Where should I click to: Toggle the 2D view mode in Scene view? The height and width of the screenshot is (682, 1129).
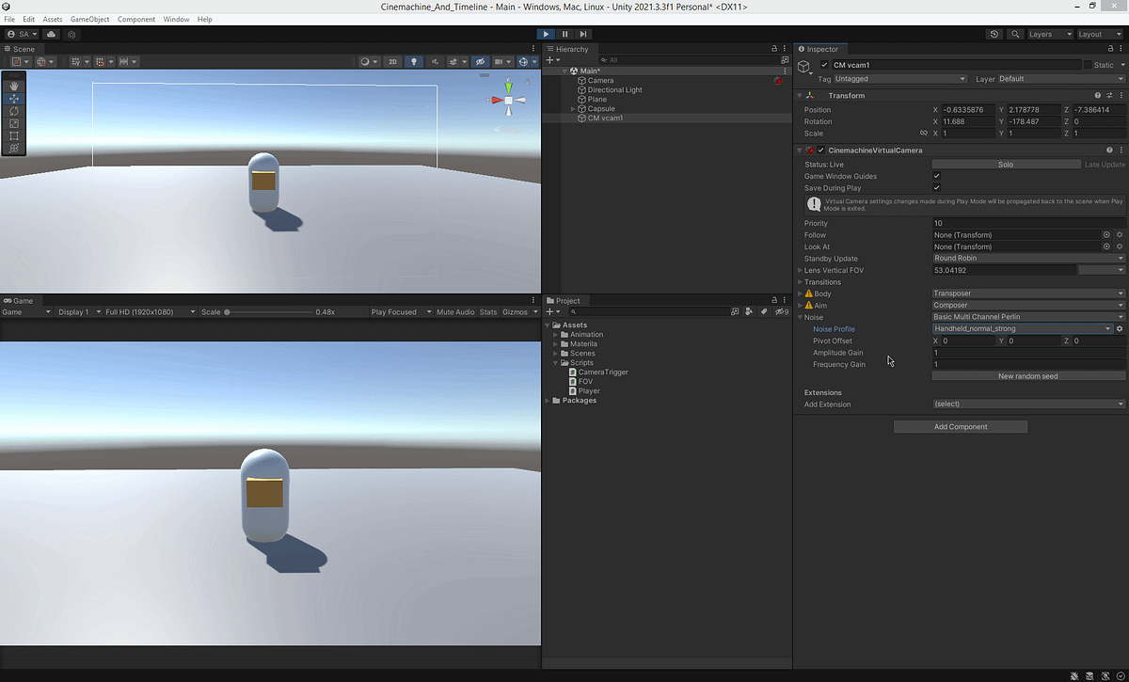coord(393,61)
